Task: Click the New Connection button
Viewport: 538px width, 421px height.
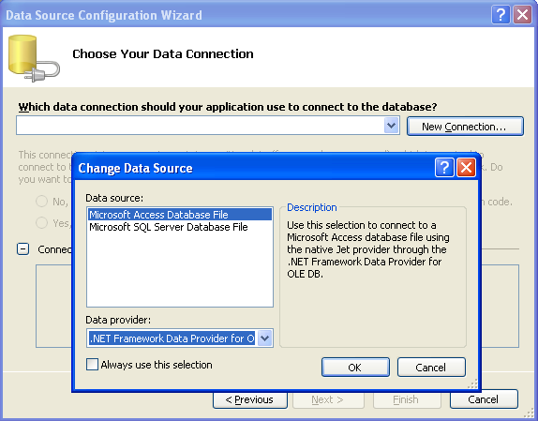Action: pyautogui.click(x=465, y=127)
